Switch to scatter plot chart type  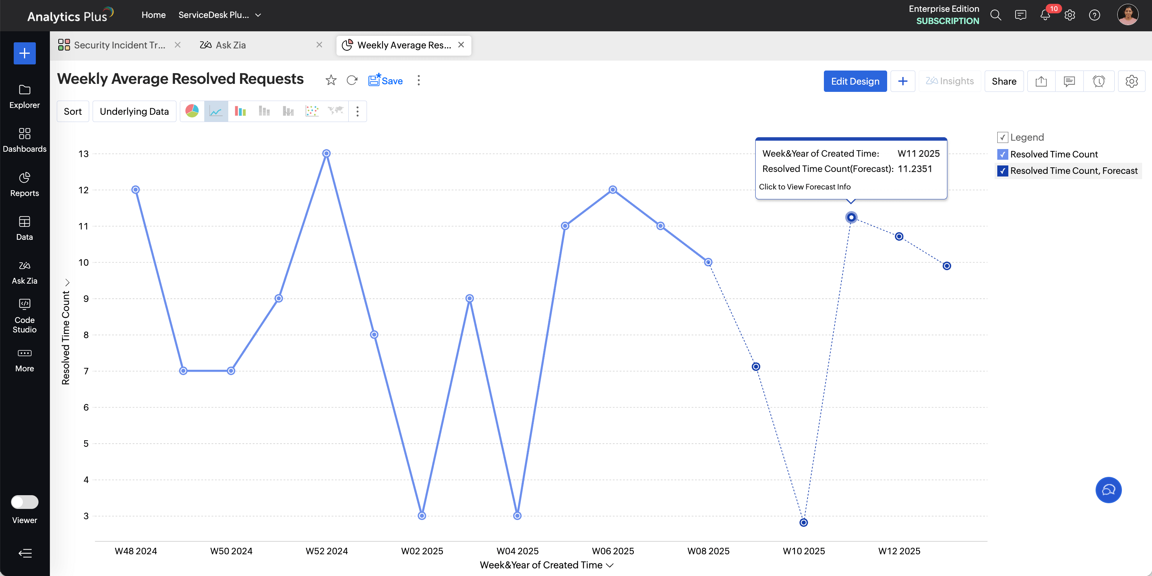[312, 111]
